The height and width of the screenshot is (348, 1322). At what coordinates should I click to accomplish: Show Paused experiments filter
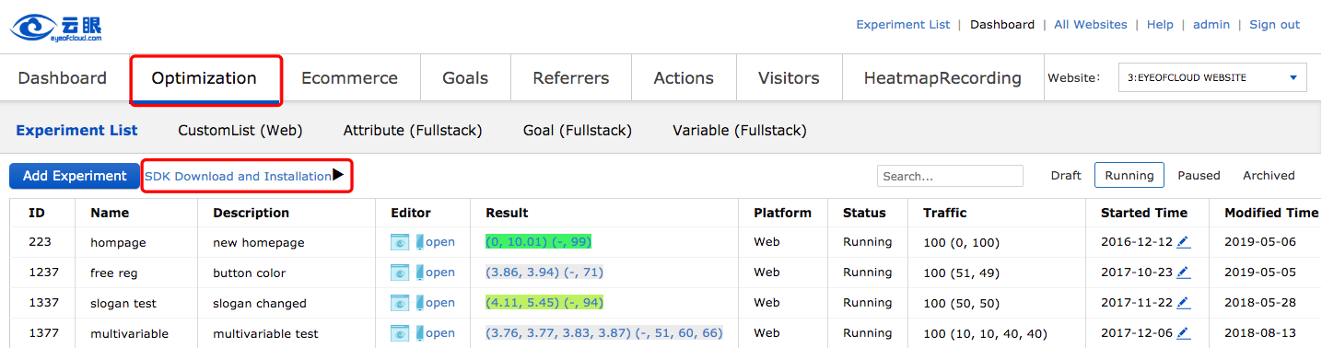pos(1199,175)
